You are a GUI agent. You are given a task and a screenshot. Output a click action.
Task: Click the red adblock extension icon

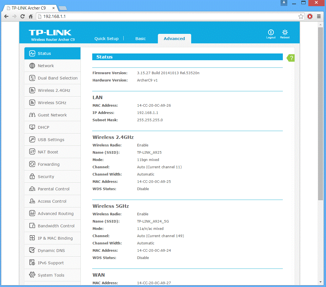coord(310,17)
